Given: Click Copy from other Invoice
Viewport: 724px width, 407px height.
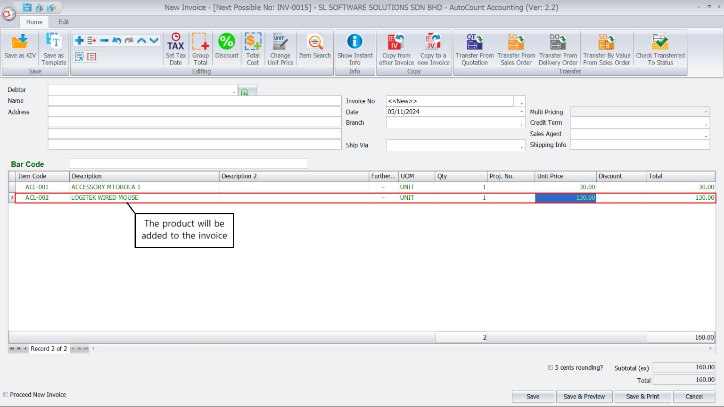Looking at the screenshot, I should click(x=396, y=47).
